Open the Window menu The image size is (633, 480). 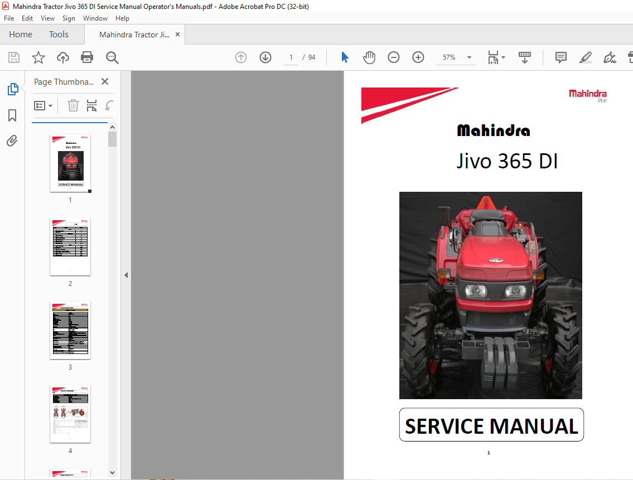[95, 18]
